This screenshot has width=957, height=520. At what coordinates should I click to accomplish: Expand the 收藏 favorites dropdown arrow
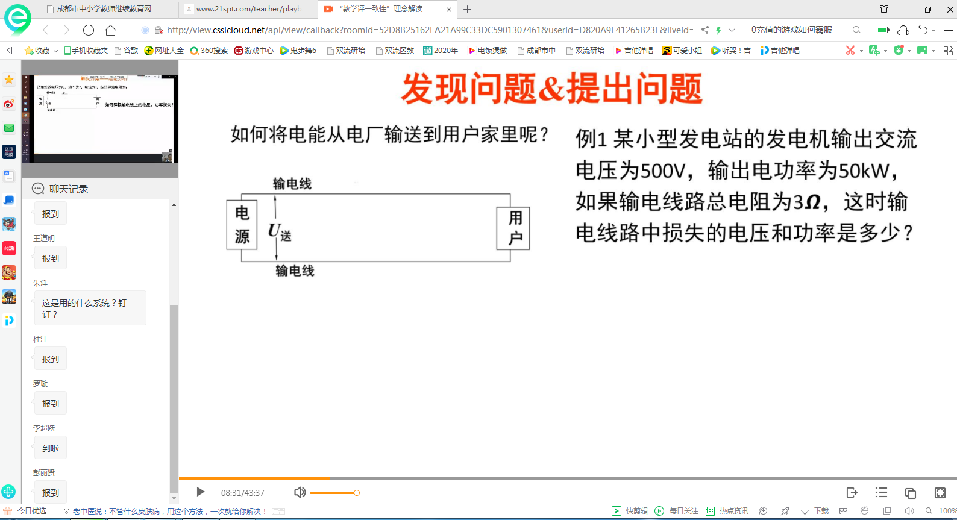[56, 51]
